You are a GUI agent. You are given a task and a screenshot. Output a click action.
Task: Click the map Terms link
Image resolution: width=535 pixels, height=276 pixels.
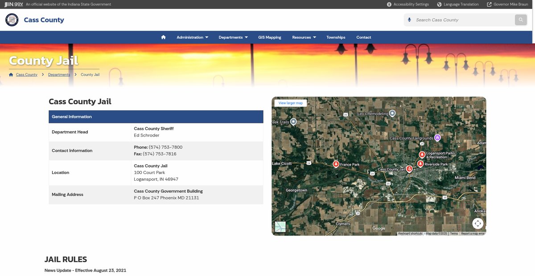[454, 234]
